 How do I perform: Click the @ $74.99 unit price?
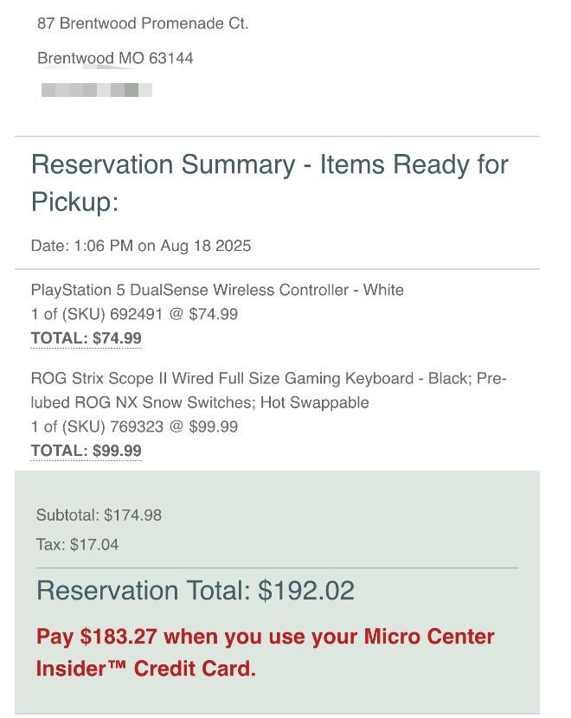pos(203,314)
